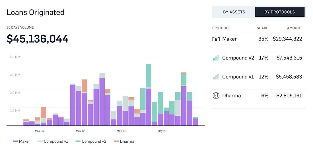
Task: Open the Maker row amount $29,344,822
Action: click(287, 39)
